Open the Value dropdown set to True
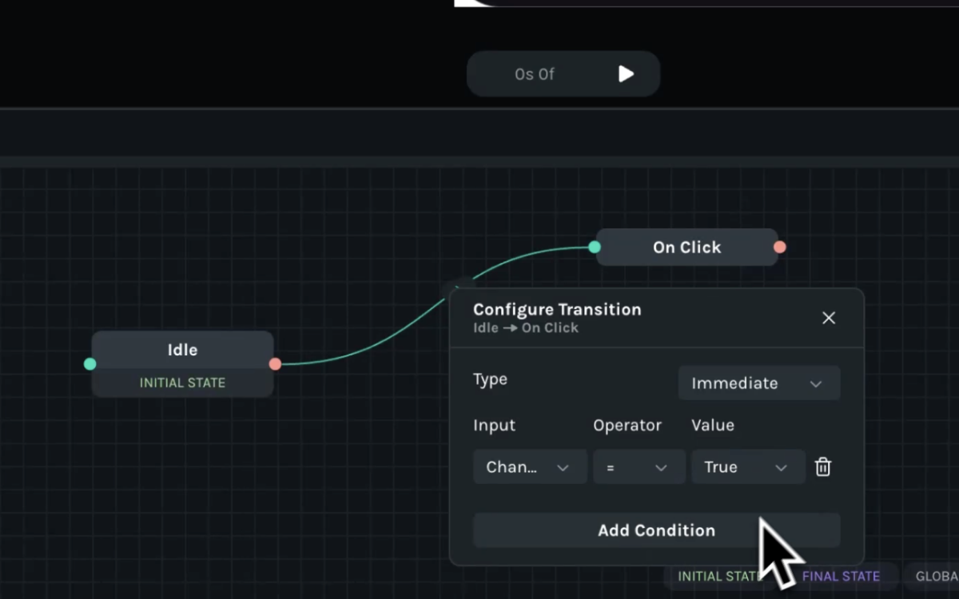The width and height of the screenshot is (959, 599). (747, 467)
